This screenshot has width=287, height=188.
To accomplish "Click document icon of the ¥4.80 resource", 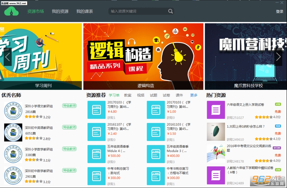I will (x=96, y=110).
